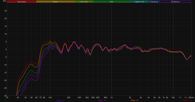Click the 4k frequency axis tick label
This screenshot has width=195, height=102.
coord(148,97)
